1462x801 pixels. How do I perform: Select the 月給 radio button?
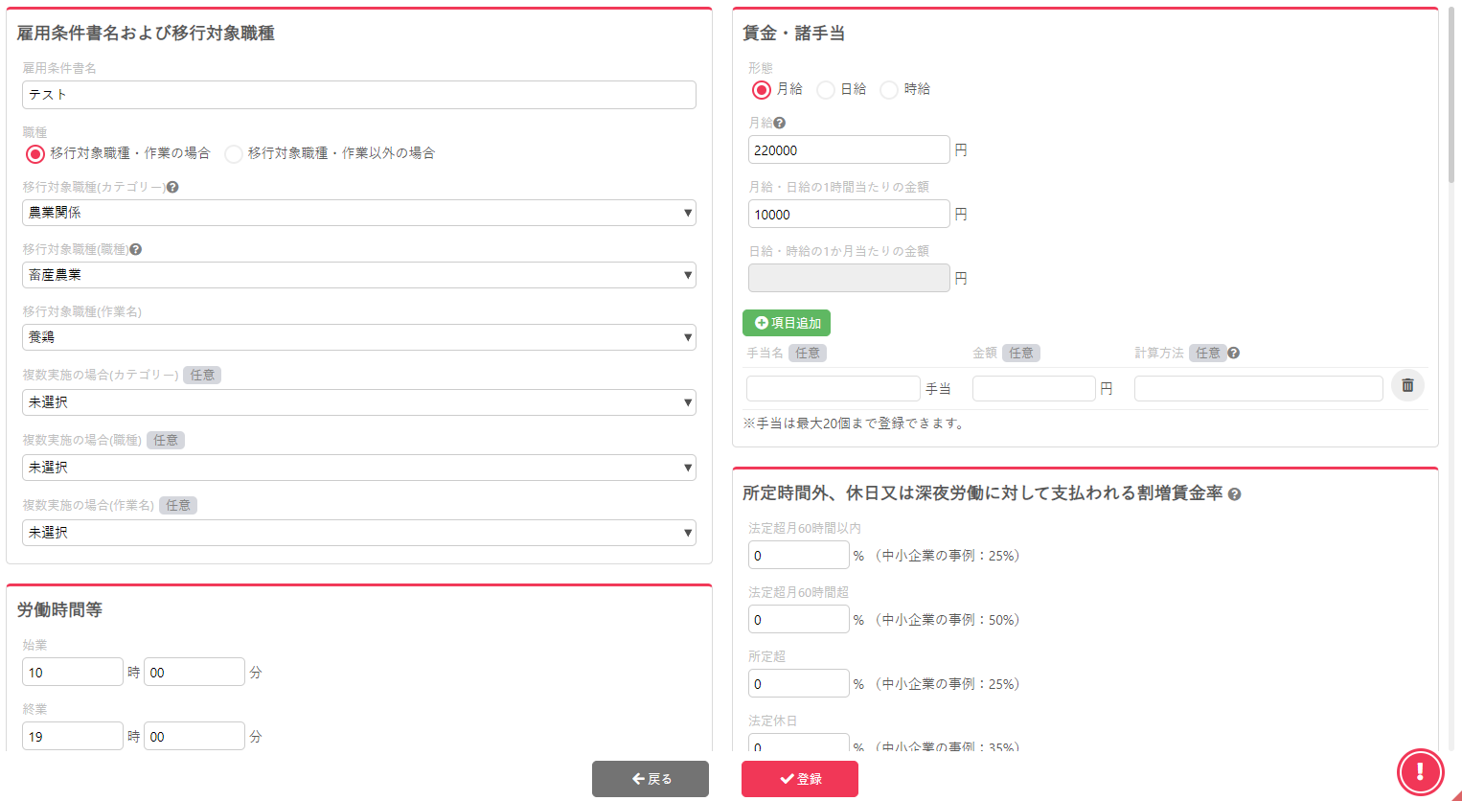pos(762,90)
